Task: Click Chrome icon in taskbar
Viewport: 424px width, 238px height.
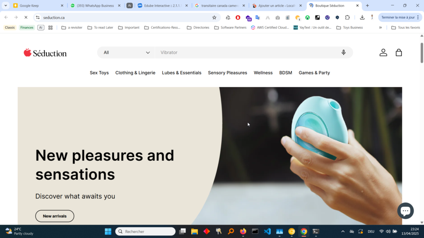Action: click(304, 231)
